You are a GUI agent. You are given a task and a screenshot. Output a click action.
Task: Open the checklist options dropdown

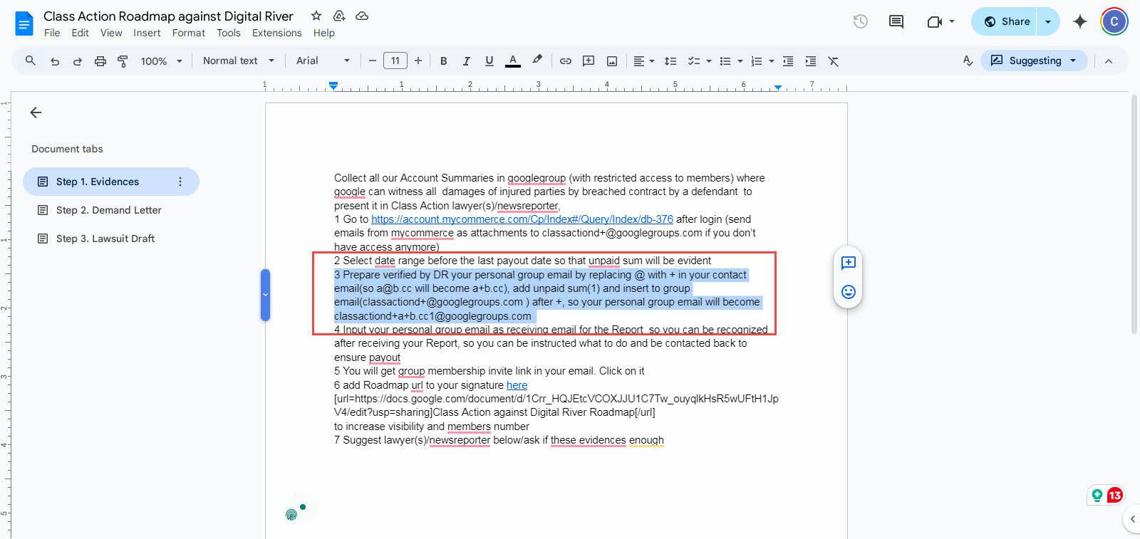pos(700,61)
